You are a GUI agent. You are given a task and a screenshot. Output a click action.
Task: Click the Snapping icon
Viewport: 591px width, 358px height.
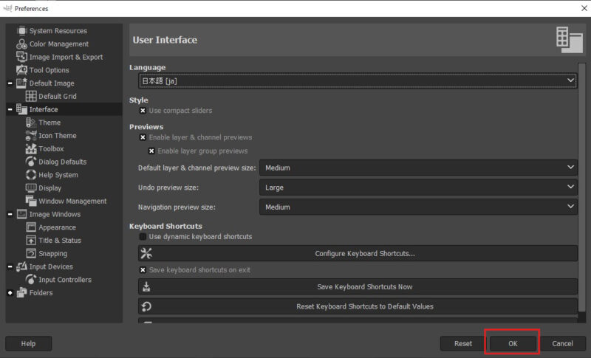point(31,253)
